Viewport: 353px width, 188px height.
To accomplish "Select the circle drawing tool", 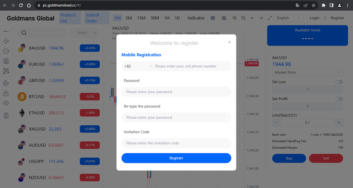I will (x=6, y=51).
